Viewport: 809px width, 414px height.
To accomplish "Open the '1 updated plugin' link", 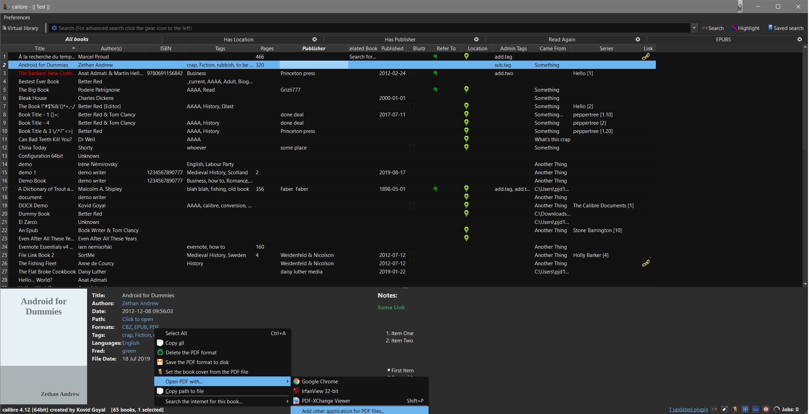I will [688, 410].
